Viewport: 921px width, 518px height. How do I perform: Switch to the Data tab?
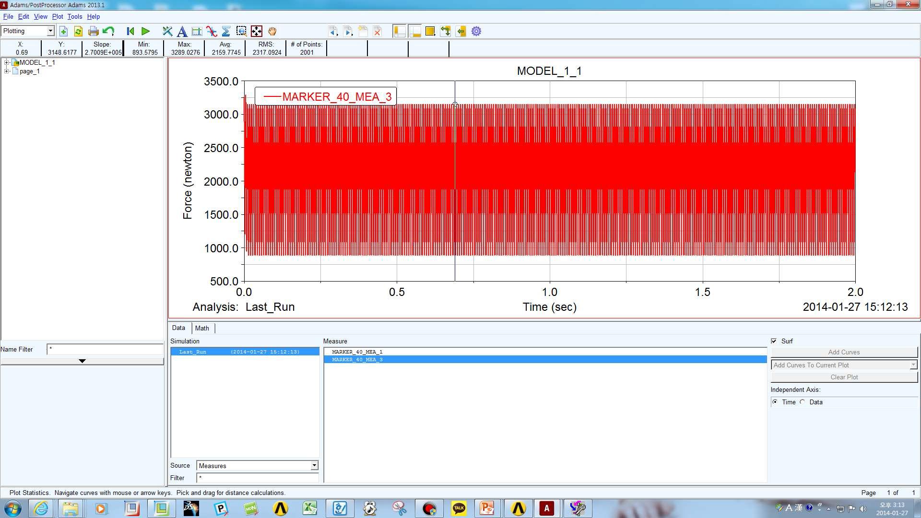point(178,328)
